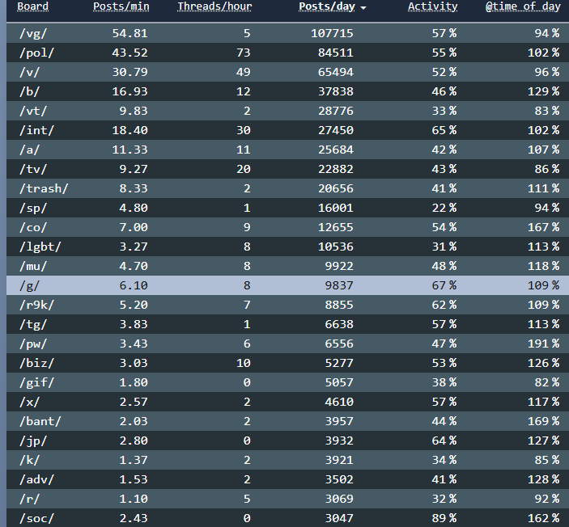Click threads/hour value 73
This screenshot has width=569, height=527.
243,53
